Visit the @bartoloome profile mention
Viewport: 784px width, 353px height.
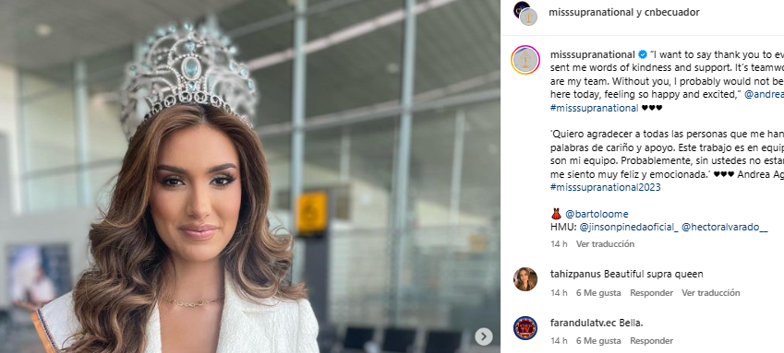pos(597,214)
